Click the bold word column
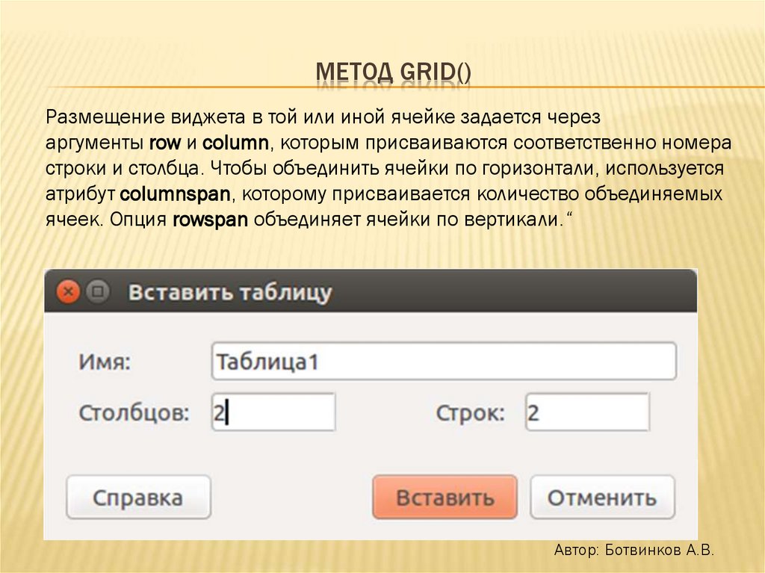 pos(235,143)
